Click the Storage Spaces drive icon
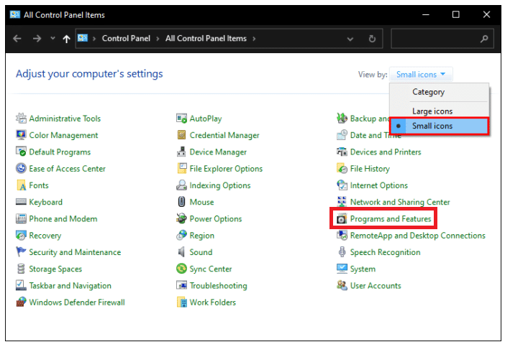The width and height of the screenshot is (505, 347). pos(21,269)
